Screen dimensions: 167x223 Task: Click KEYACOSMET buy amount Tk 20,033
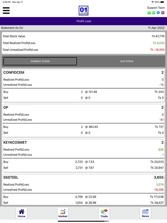point(157,162)
